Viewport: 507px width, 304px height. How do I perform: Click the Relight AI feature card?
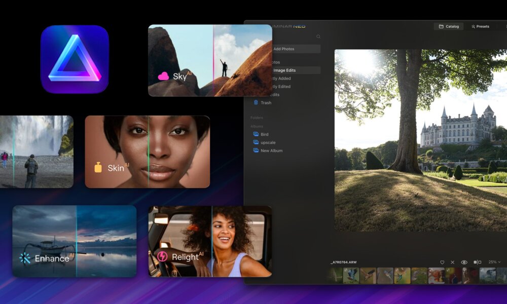pos(210,241)
